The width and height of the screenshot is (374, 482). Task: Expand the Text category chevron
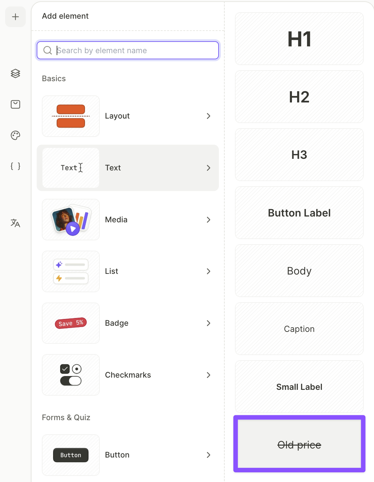[x=209, y=168]
